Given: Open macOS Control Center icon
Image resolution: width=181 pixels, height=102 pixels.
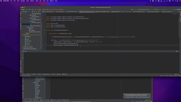Looking at the screenshot, I should (177, 1).
